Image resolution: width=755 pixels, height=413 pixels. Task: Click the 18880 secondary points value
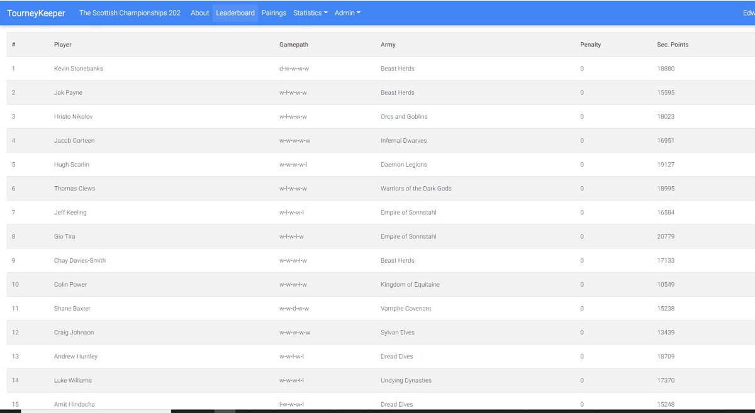(666, 69)
